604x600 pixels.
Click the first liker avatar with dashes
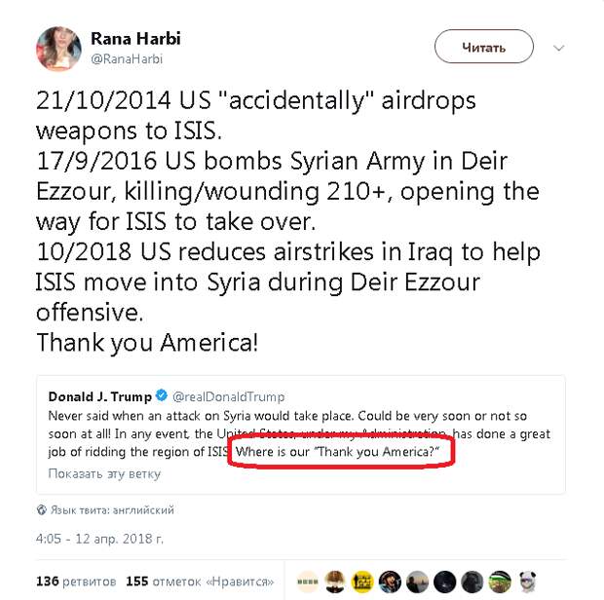tap(308, 581)
